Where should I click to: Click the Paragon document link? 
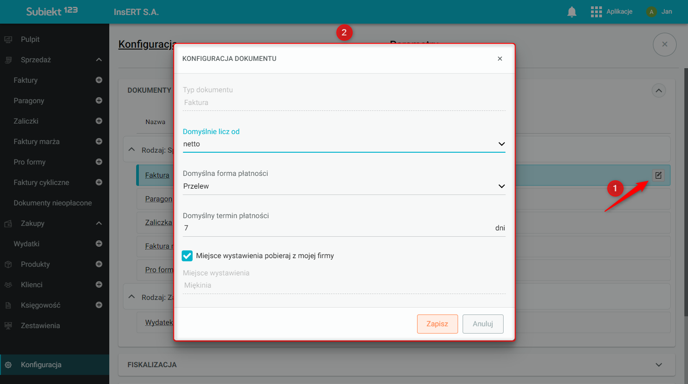158,199
